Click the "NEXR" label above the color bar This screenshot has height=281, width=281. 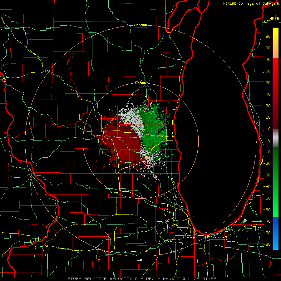[274, 19]
